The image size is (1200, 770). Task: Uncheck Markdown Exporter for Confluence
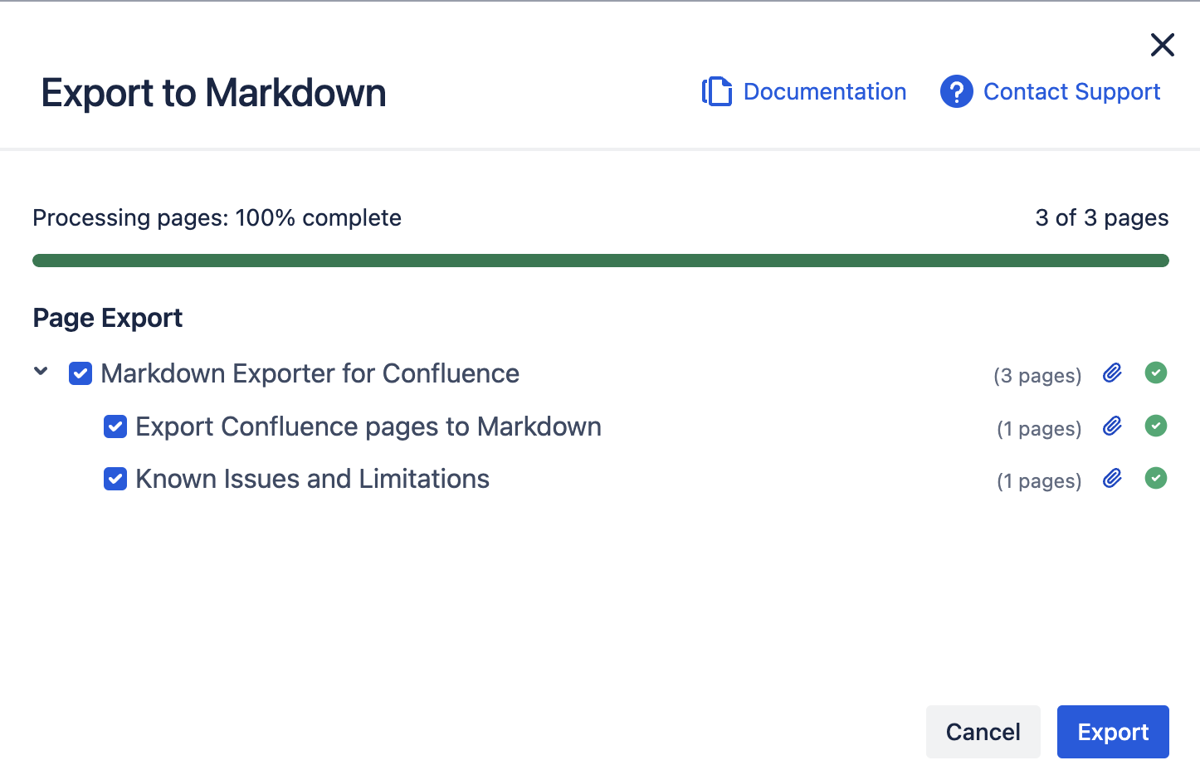point(80,373)
